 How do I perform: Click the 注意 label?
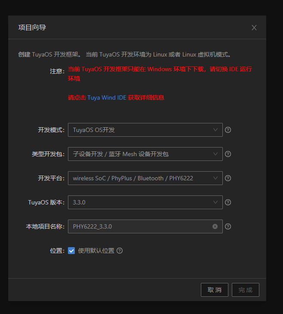point(57,71)
